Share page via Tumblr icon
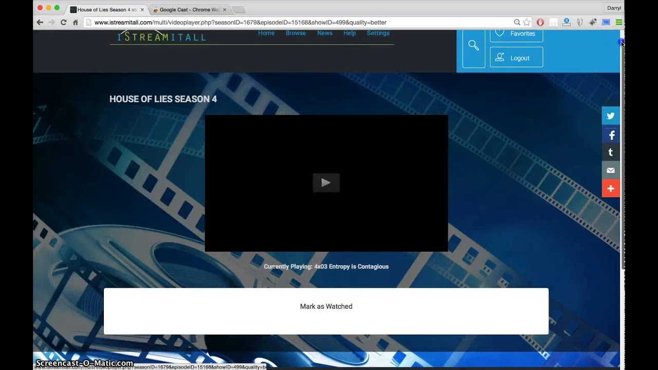 (x=611, y=153)
